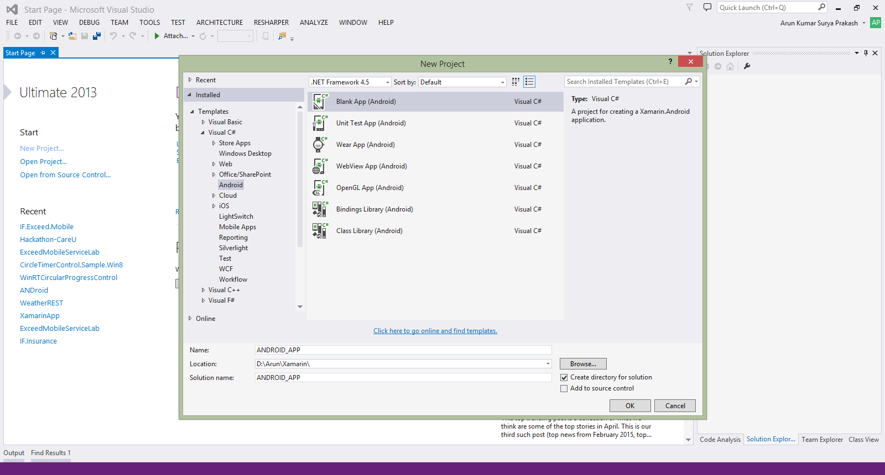This screenshot has height=475, width=885.
Task: Select the OpenGL App (Android) template icon
Action: point(320,188)
